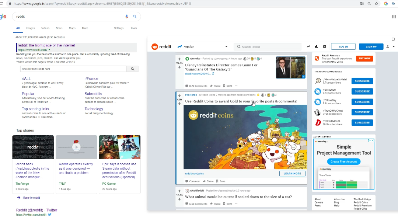
Task: Open Reddit's Original Content OC icon
Action: click(325, 47)
